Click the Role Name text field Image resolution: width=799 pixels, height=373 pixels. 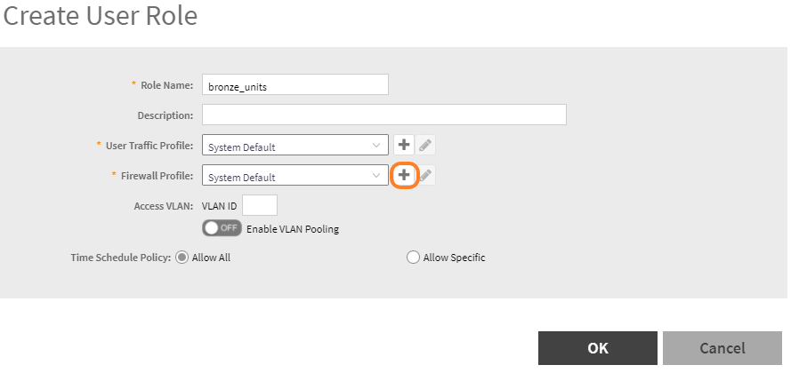tap(295, 85)
